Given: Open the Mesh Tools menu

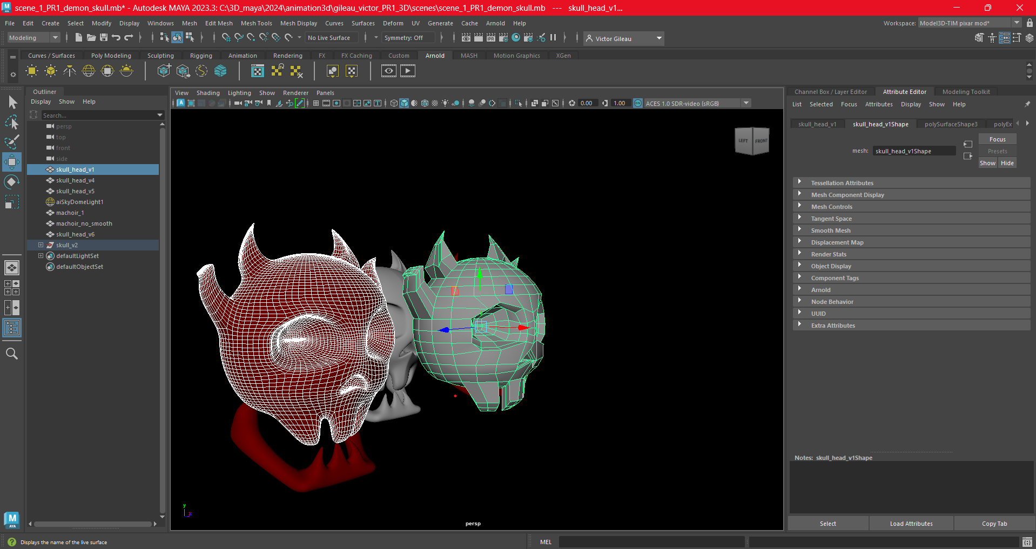Looking at the screenshot, I should pyautogui.click(x=256, y=23).
